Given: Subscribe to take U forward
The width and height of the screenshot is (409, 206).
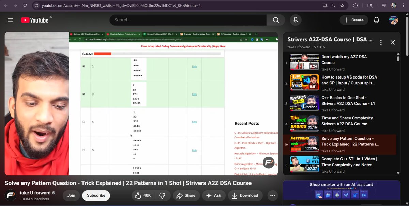Looking at the screenshot, I should 96,195.
